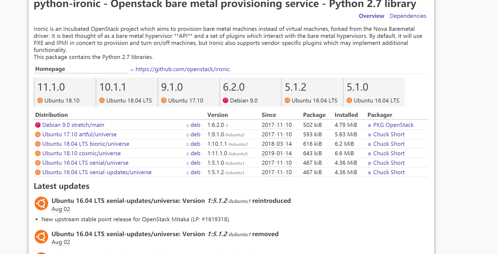Image resolution: width=498 pixels, height=254 pixels.
Task: Click the 2019-01-14 since date
Action: tap(277, 153)
